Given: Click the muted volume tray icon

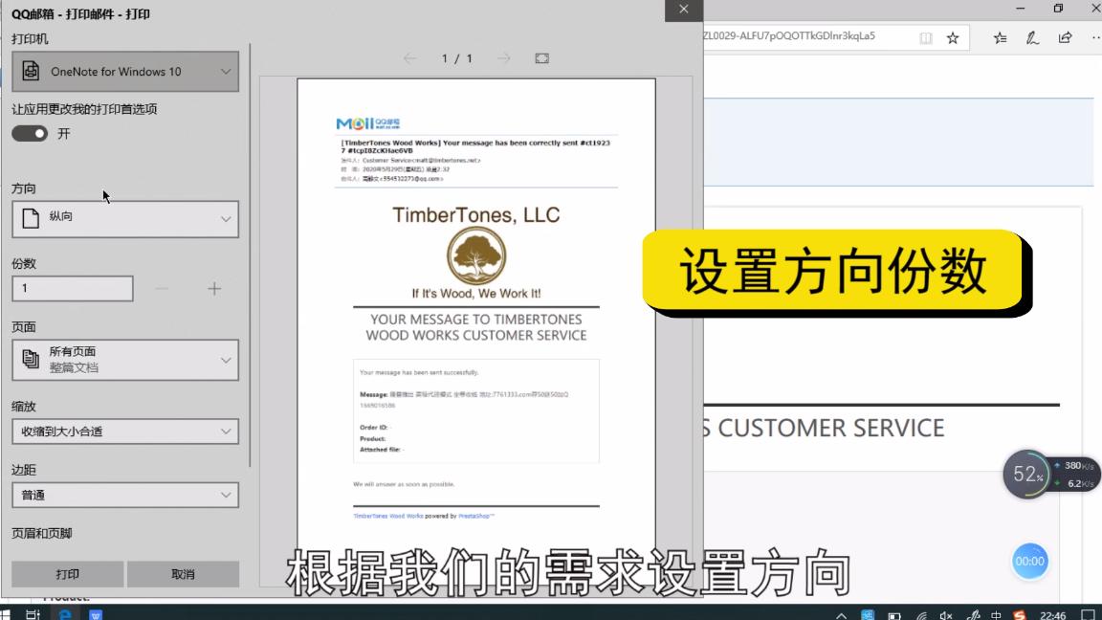Looking at the screenshot, I should 946,615.
